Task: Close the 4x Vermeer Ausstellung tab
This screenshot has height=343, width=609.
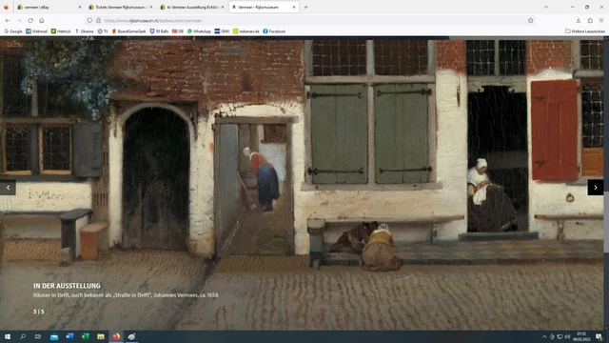Action: [223, 7]
